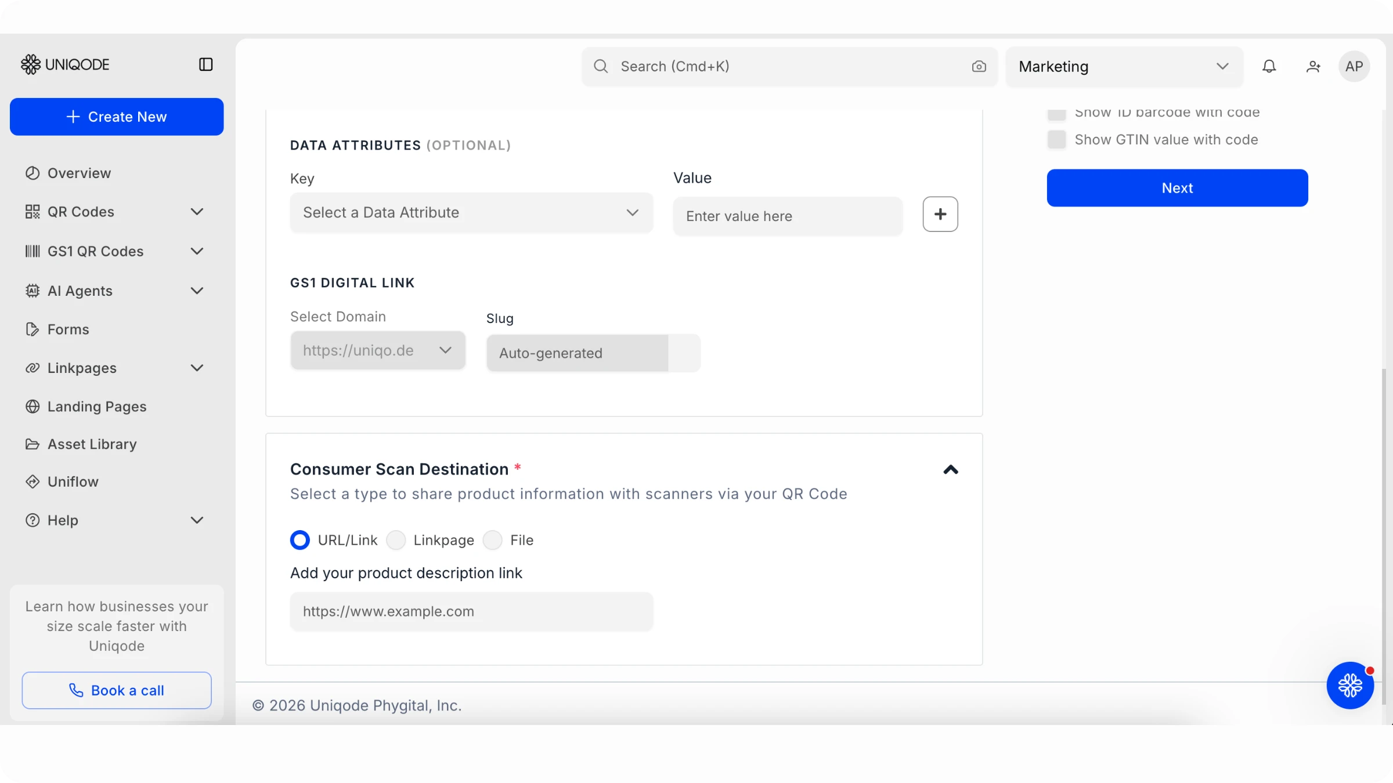Open the notifications bell
1393x783 pixels.
(x=1269, y=67)
